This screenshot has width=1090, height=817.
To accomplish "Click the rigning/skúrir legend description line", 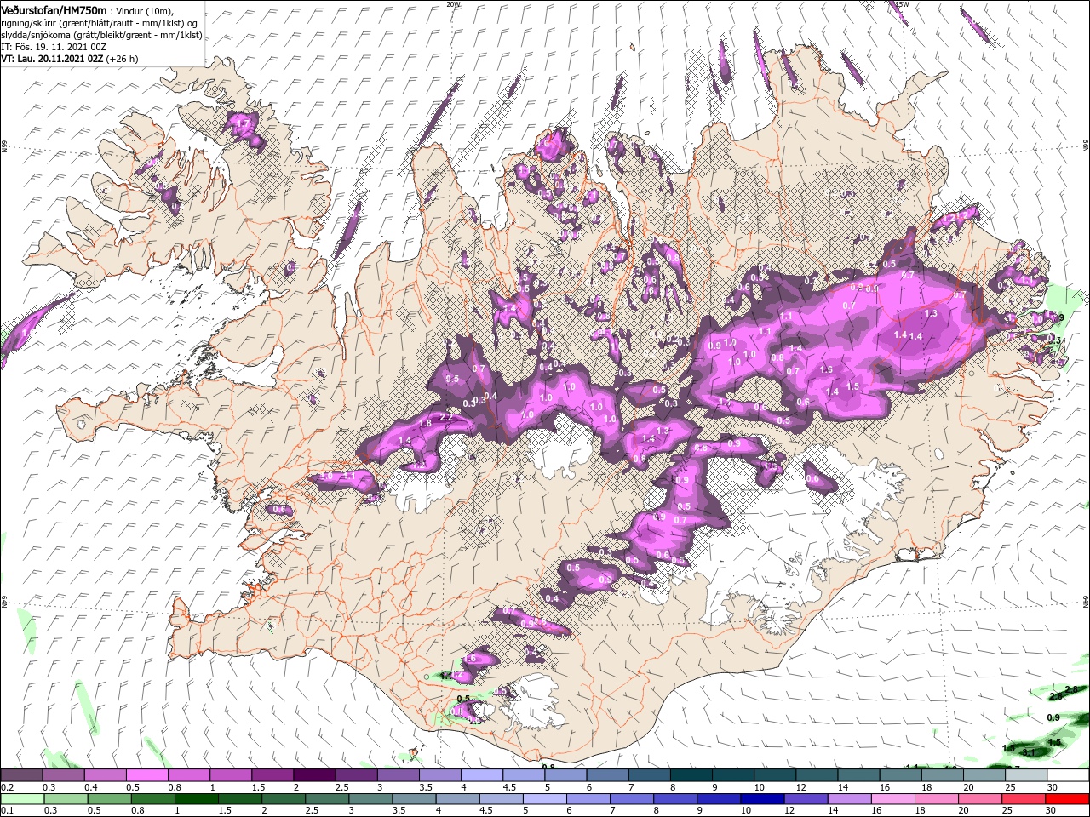I will 100,23.
